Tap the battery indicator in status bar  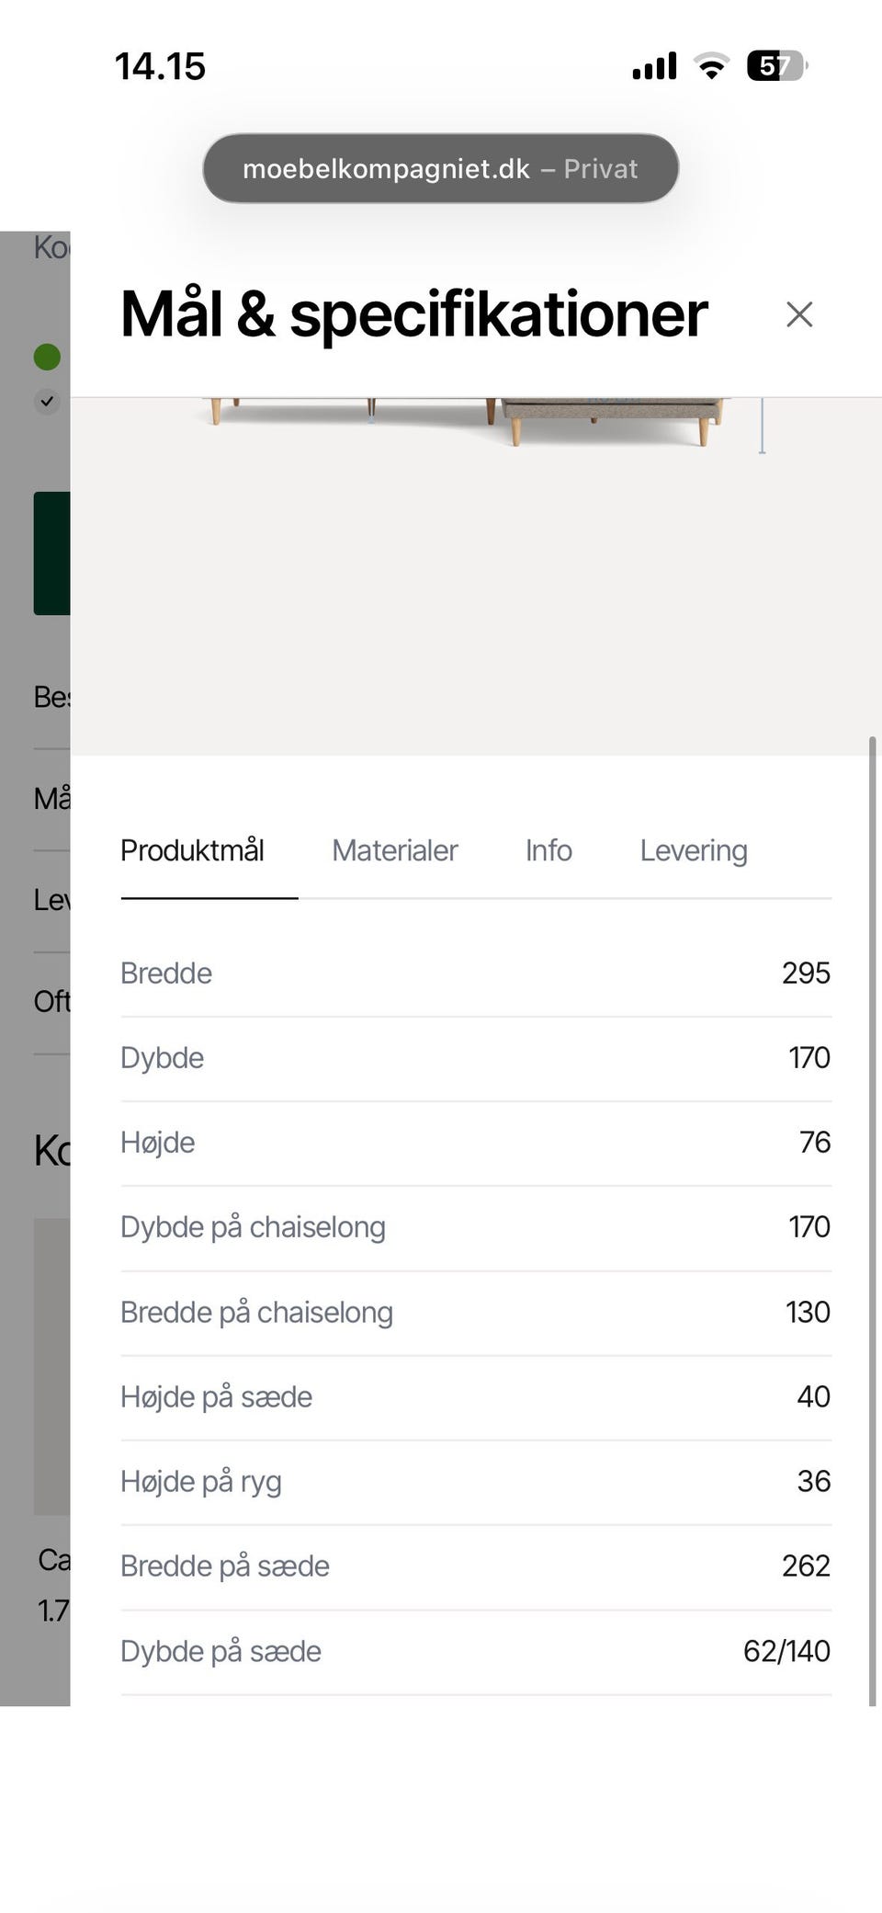[777, 66]
